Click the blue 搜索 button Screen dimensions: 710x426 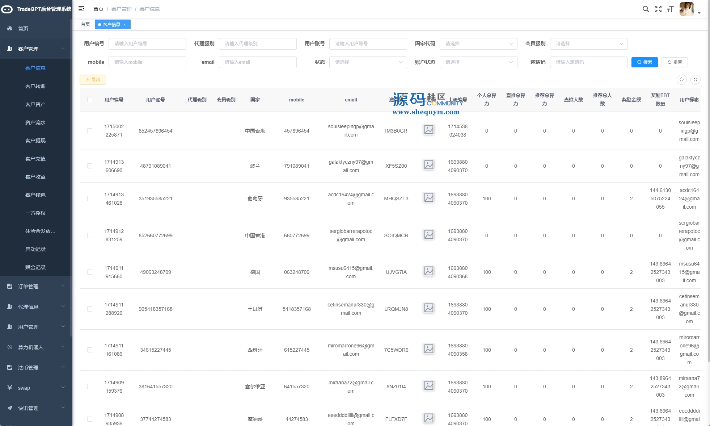pyautogui.click(x=645, y=62)
